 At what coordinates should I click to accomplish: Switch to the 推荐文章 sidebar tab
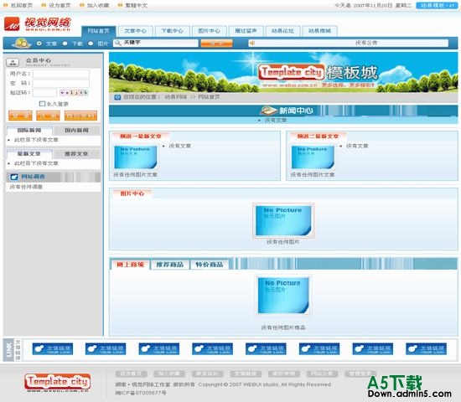point(76,154)
